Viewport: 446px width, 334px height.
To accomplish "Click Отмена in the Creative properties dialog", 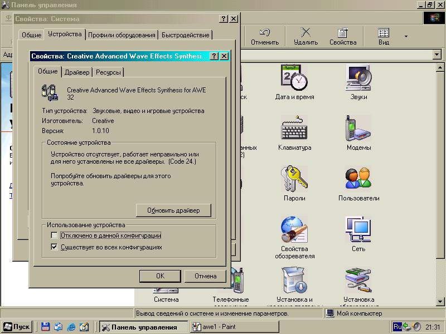I will [205, 276].
